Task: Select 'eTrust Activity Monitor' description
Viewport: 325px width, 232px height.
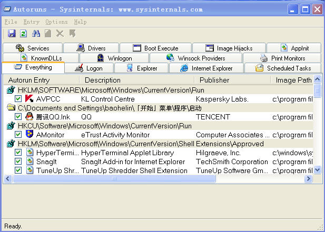Action: click(x=115, y=135)
